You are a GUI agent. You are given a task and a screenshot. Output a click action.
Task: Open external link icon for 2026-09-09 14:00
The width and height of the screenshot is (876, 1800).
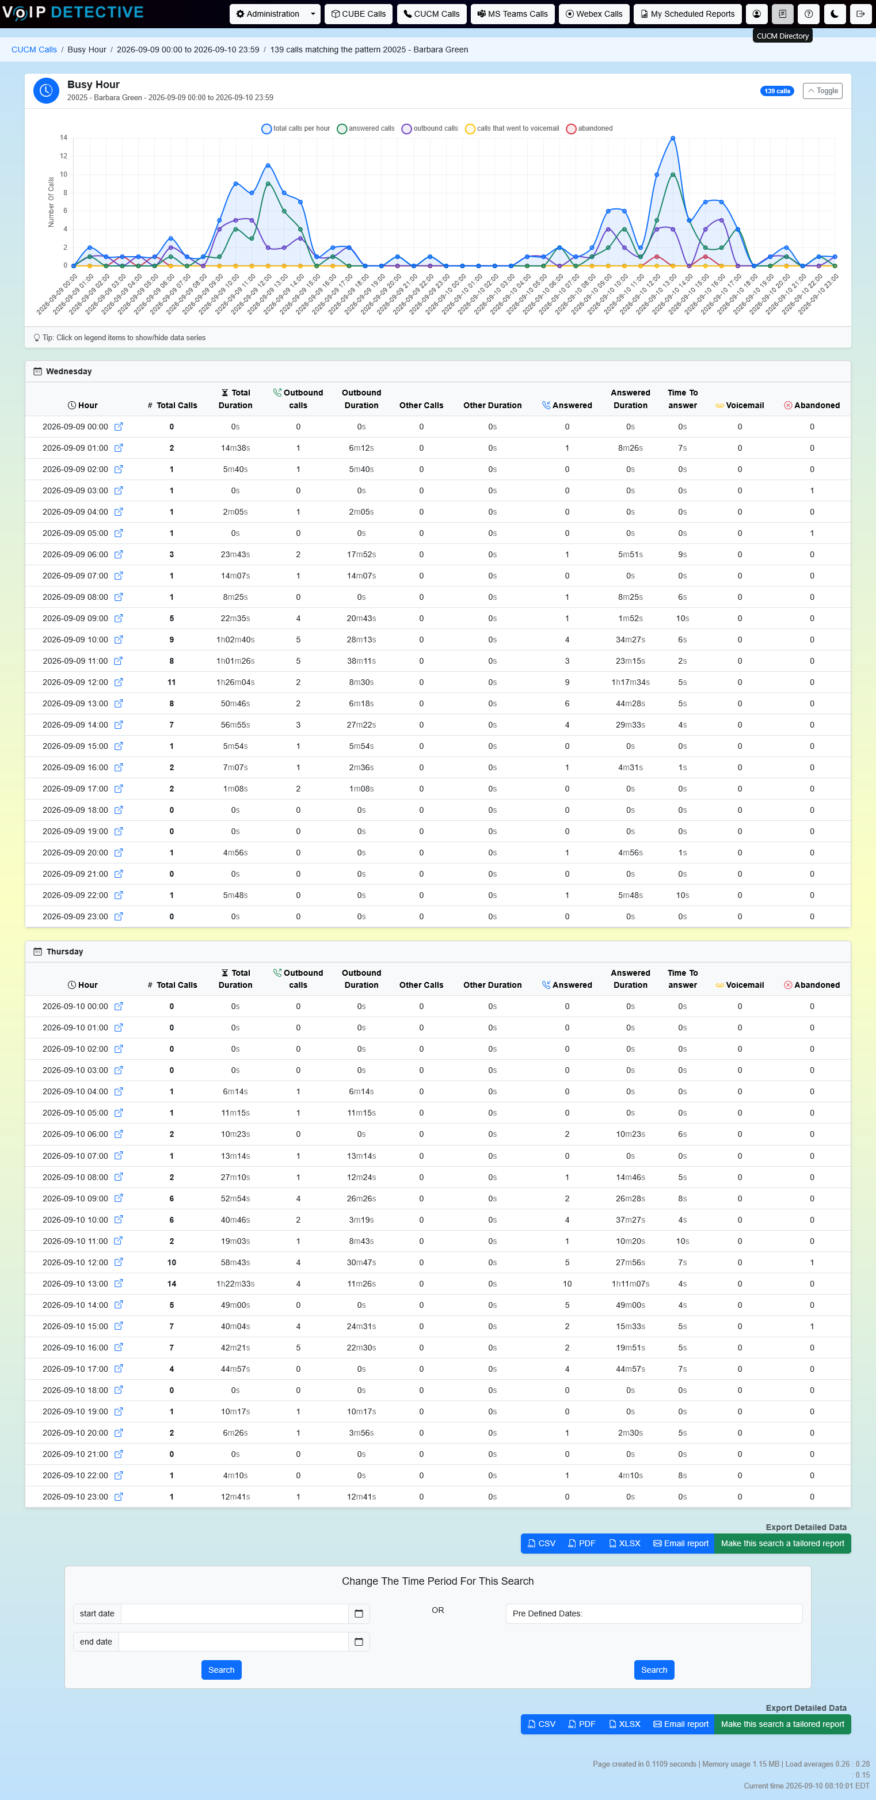coord(119,725)
